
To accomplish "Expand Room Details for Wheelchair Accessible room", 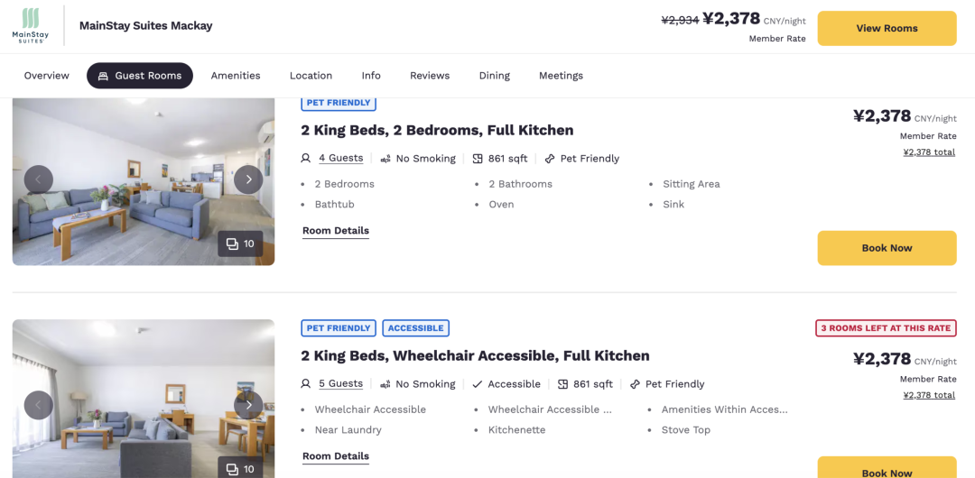I will point(336,456).
